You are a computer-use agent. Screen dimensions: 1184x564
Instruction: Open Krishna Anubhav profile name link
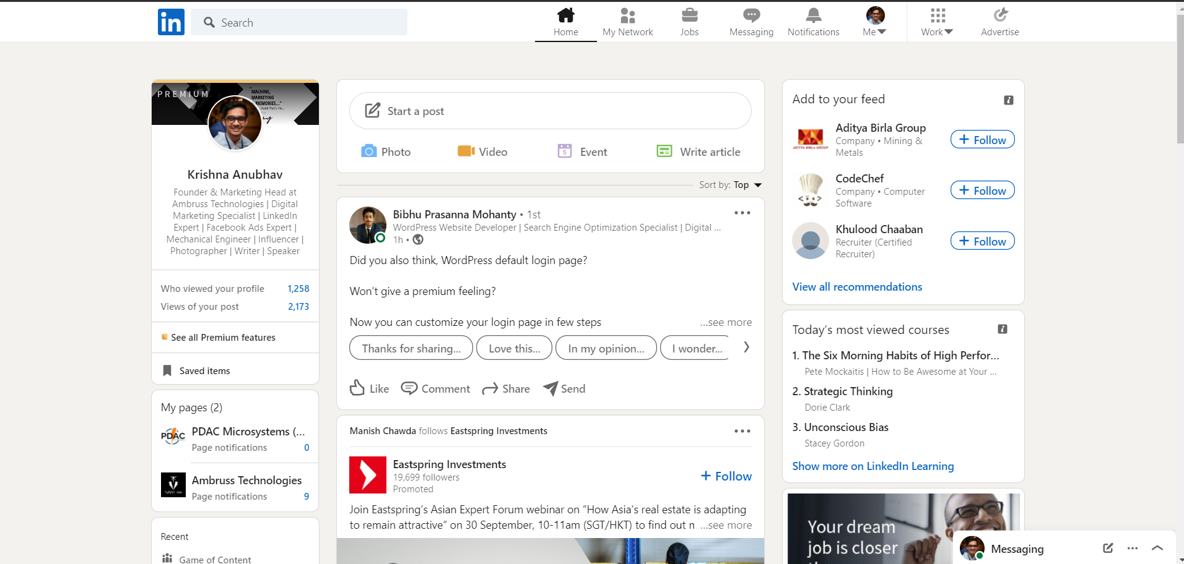tap(235, 174)
